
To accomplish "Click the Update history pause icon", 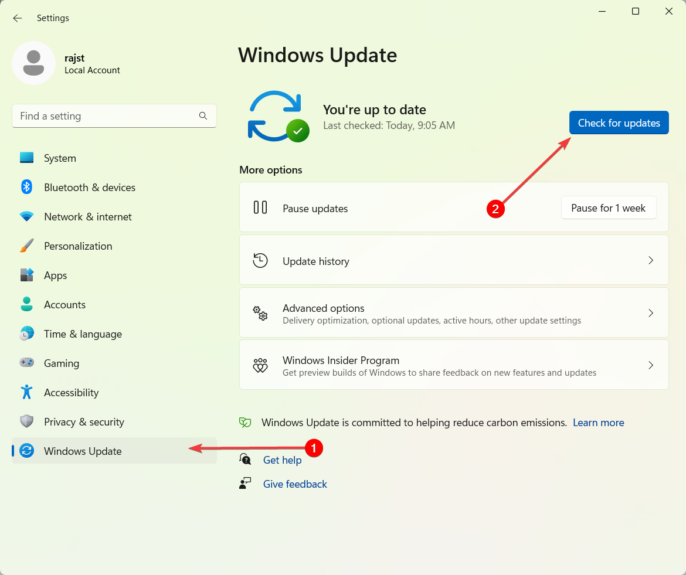I will [x=260, y=260].
